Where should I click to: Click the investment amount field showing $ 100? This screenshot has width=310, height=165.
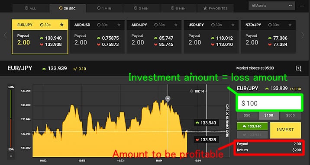tap(269, 103)
